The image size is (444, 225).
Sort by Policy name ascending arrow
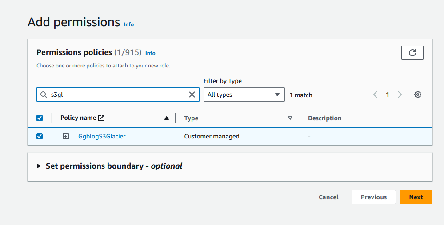(167, 118)
